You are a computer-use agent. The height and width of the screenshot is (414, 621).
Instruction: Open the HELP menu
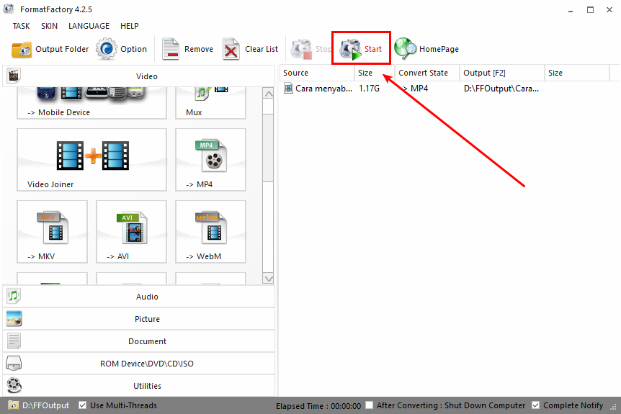pos(130,26)
